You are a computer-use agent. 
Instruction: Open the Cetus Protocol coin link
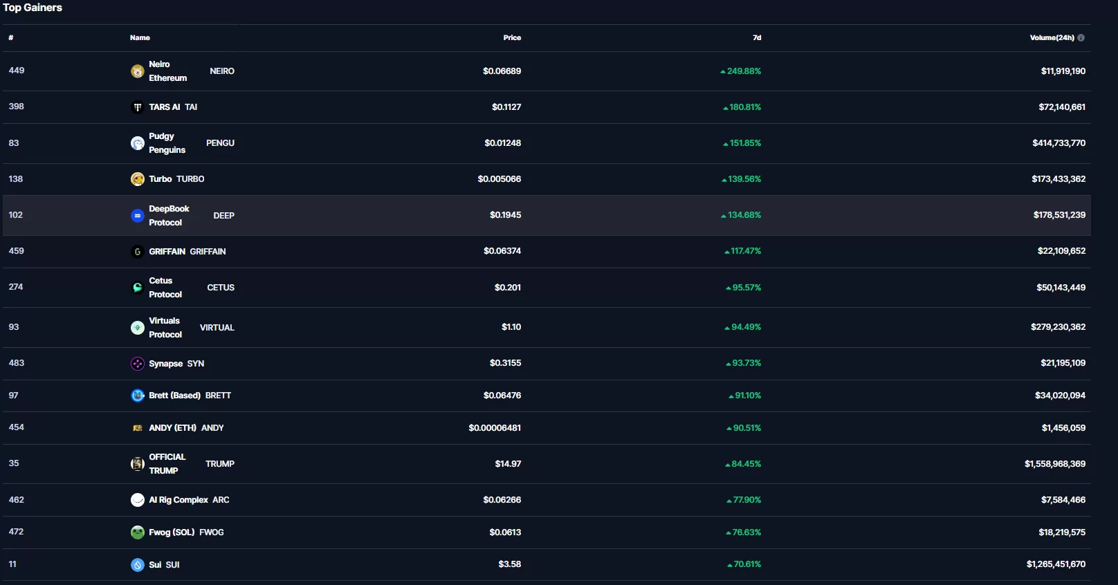tap(165, 288)
